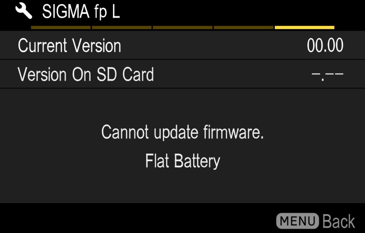Click the 00.00 version number
Image resolution: width=365 pixels, height=233 pixels.
point(325,46)
